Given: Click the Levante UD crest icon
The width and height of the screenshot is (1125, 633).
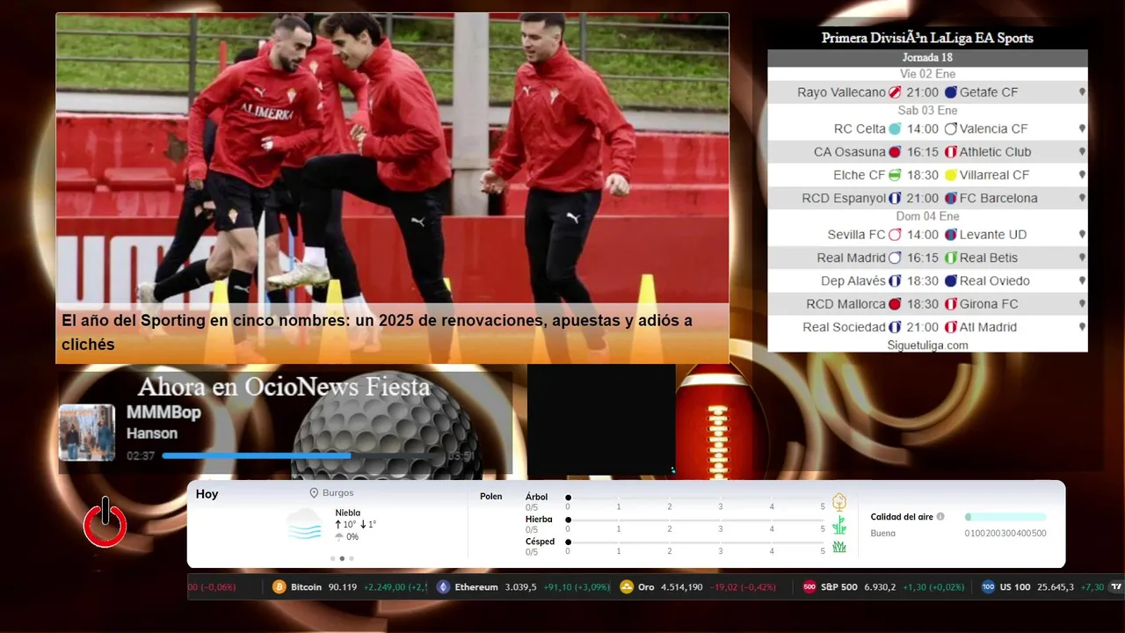Looking at the screenshot, I should [951, 235].
